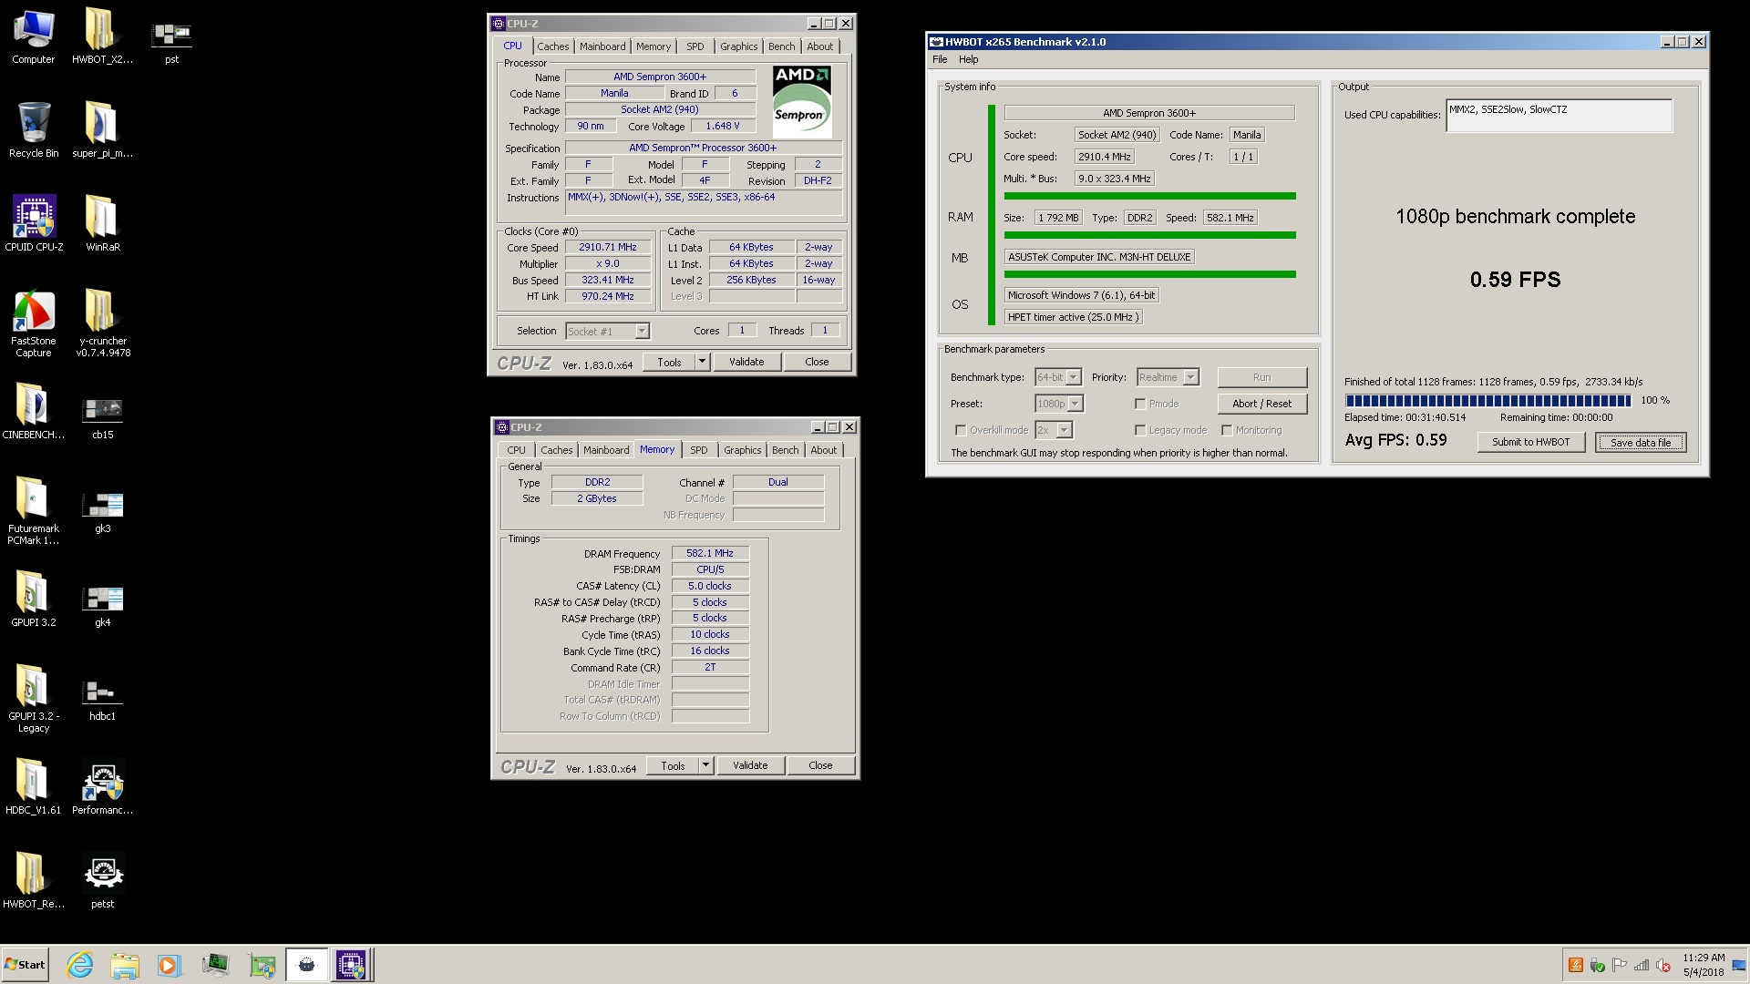Viewport: 1750px width, 984px height.
Task: Open the GPUPI 3.2 folder
Action: (34, 600)
